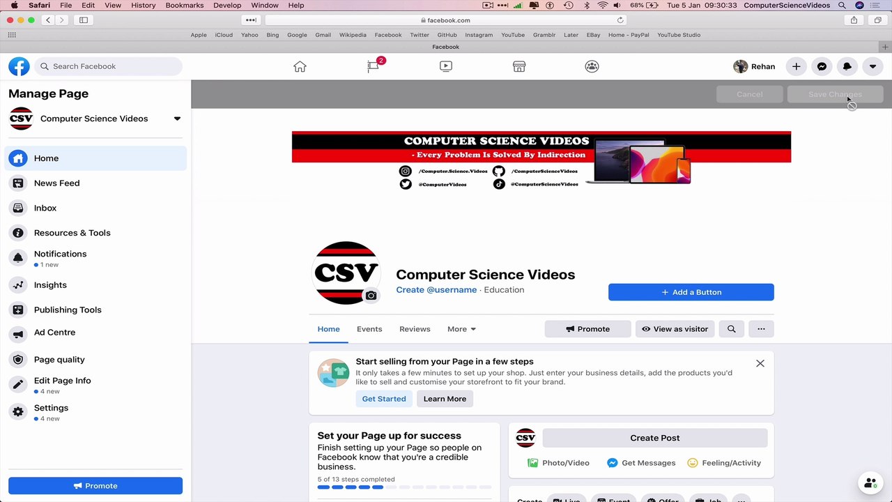This screenshot has height=502, width=892.
Task: Open the Develop menu in menu bar
Action: coord(227,5)
